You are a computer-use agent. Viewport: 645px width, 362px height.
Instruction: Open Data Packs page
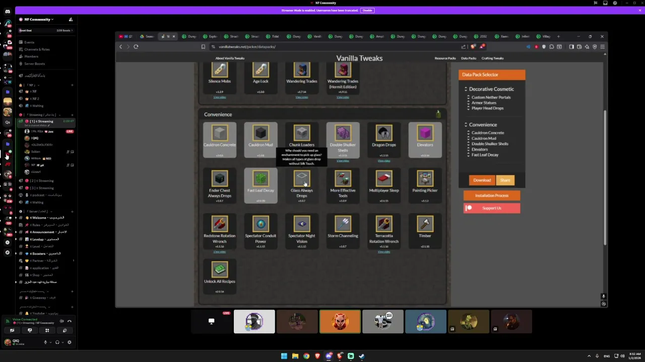[x=469, y=58]
